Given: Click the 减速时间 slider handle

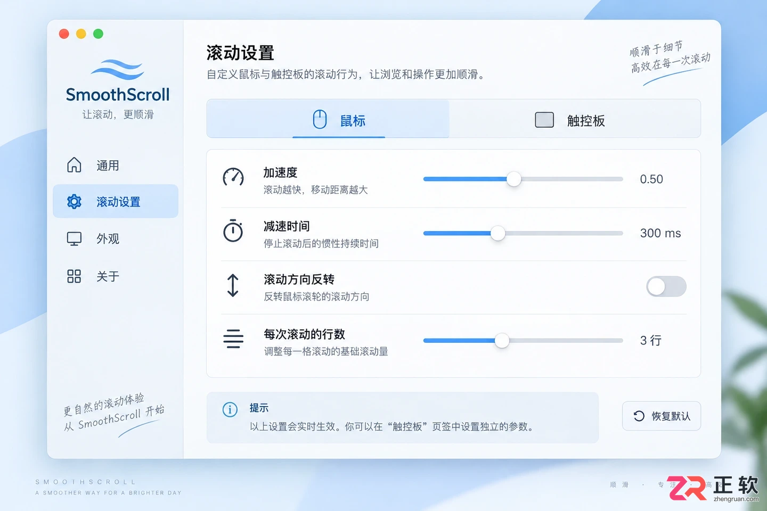Looking at the screenshot, I should 498,233.
